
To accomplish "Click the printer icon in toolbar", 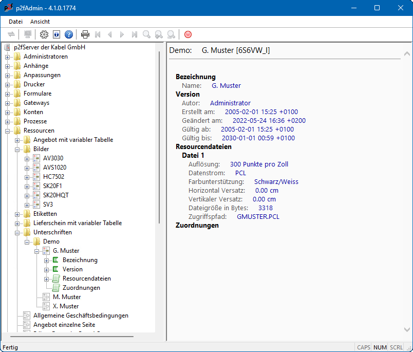I will 85,34.
